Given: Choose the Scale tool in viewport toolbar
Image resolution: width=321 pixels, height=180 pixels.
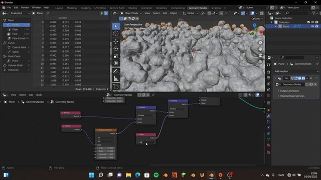Looking at the screenshot, I should click(116, 56).
